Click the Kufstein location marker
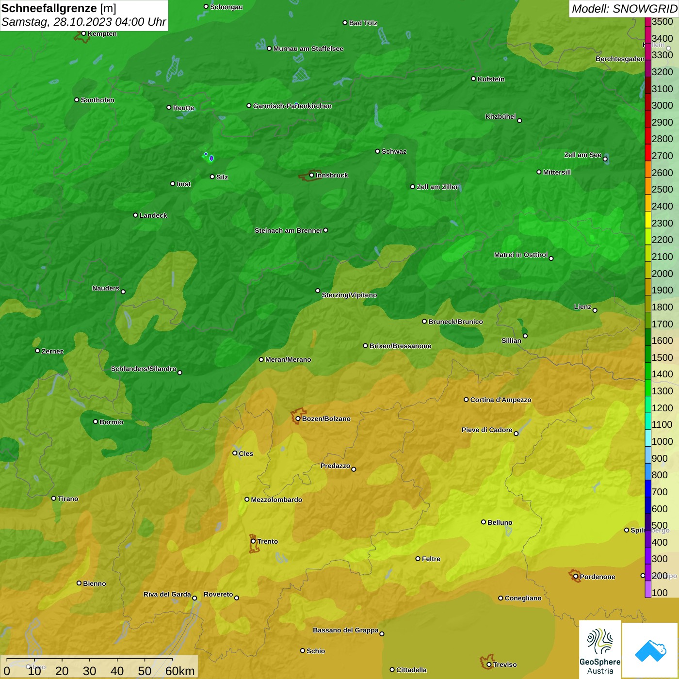The height and width of the screenshot is (679, 679). 474,79
